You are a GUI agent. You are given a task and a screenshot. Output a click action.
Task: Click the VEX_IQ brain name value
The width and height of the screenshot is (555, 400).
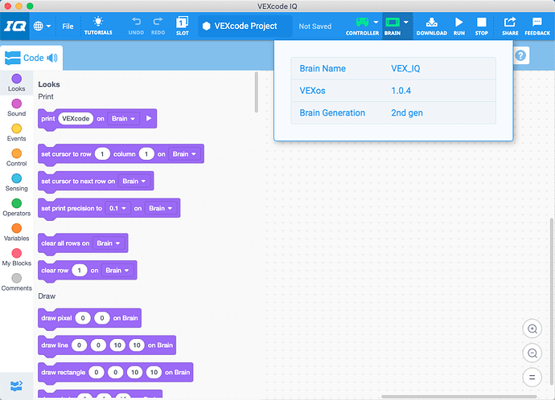(x=405, y=68)
